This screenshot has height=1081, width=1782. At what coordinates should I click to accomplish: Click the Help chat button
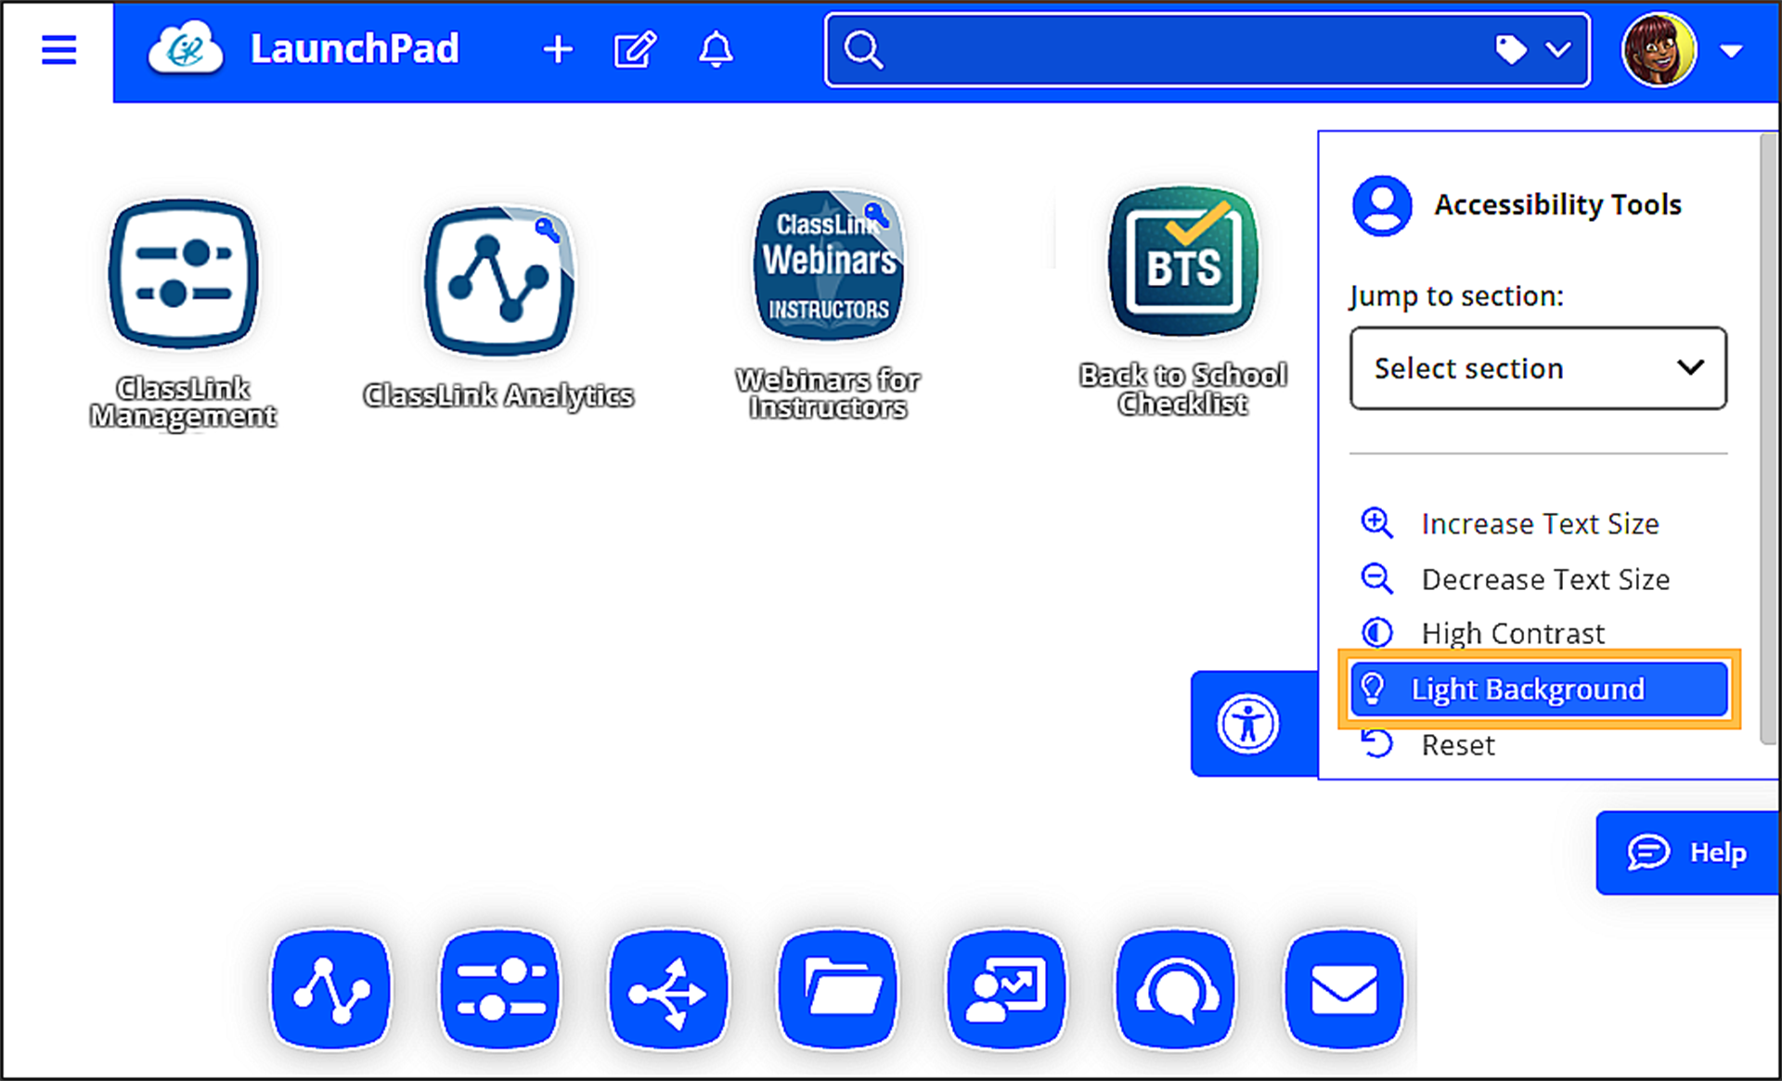1691,853
